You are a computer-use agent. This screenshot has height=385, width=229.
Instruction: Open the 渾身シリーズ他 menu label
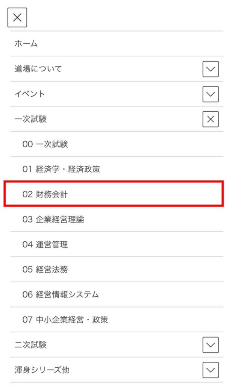coord(42,370)
